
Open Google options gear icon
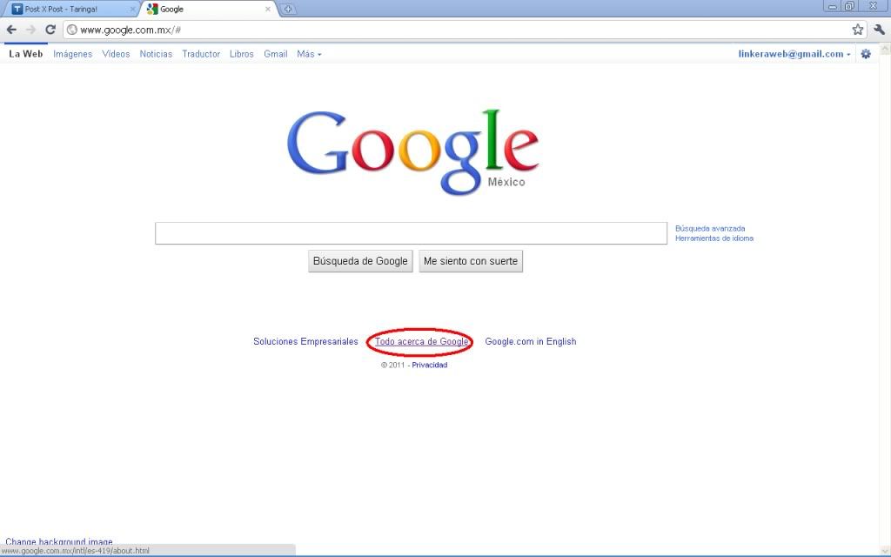[x=866, y=54]
